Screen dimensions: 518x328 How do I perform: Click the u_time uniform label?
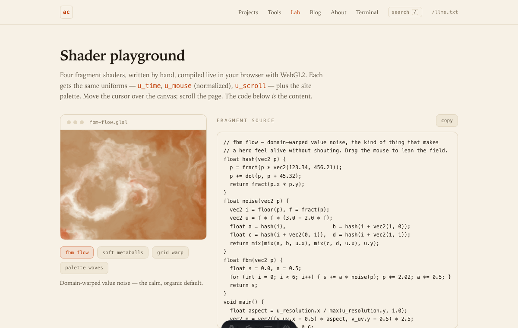pos(149,86)
